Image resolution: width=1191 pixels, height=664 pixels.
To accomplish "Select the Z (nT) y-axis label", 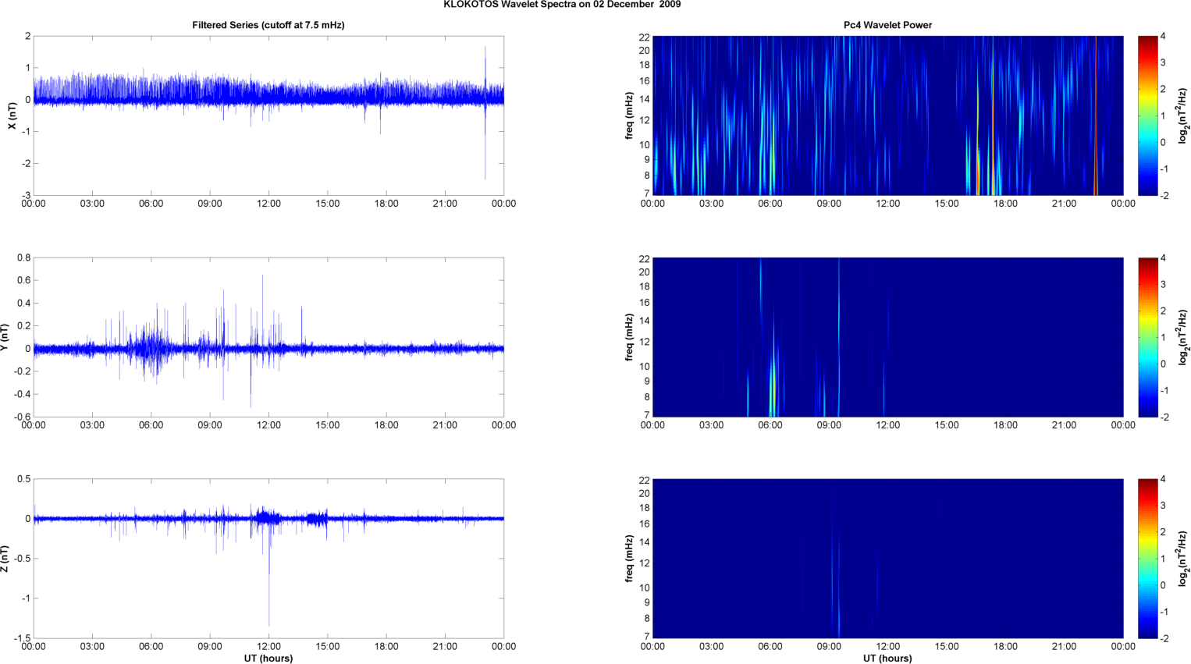I will [x=5, y=559].
